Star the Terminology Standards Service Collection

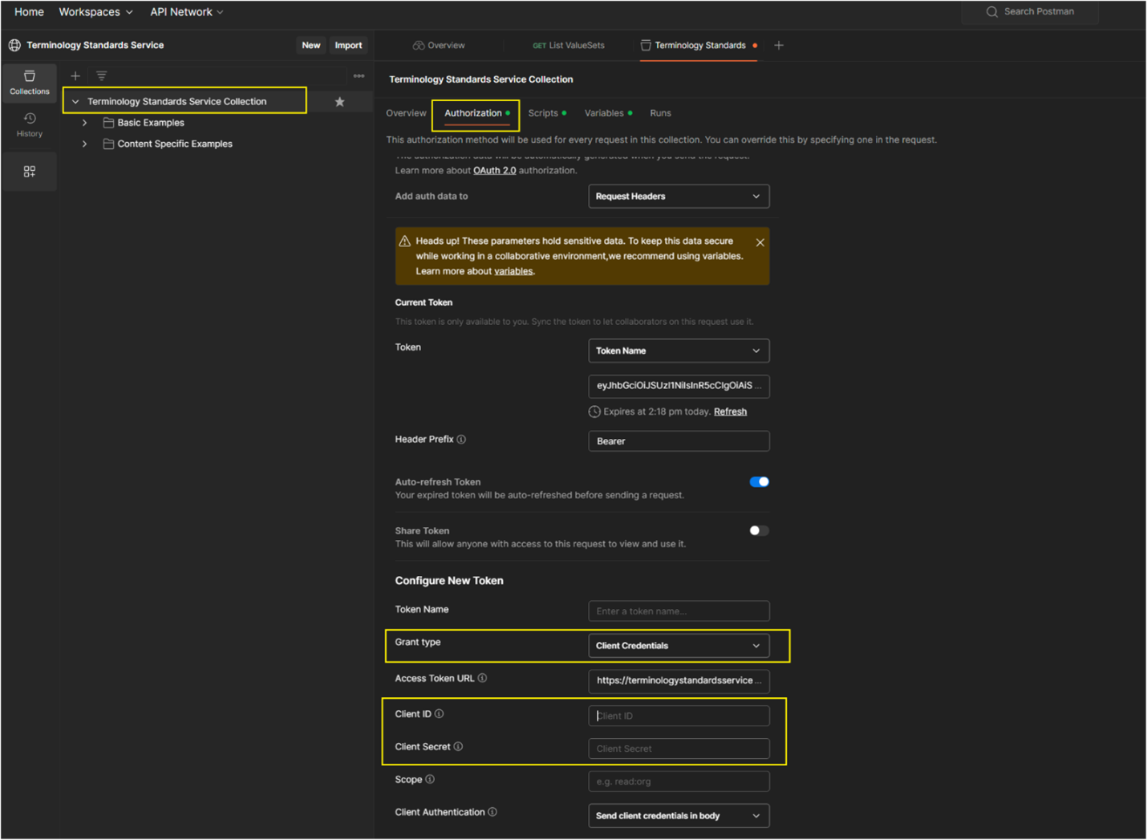(340, 102)
